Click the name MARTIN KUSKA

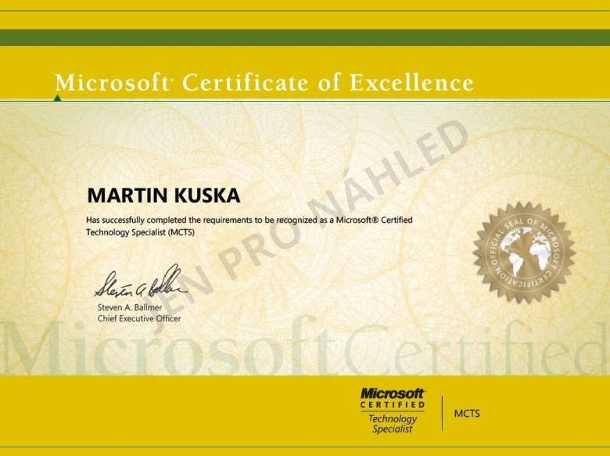coord(163,196)
